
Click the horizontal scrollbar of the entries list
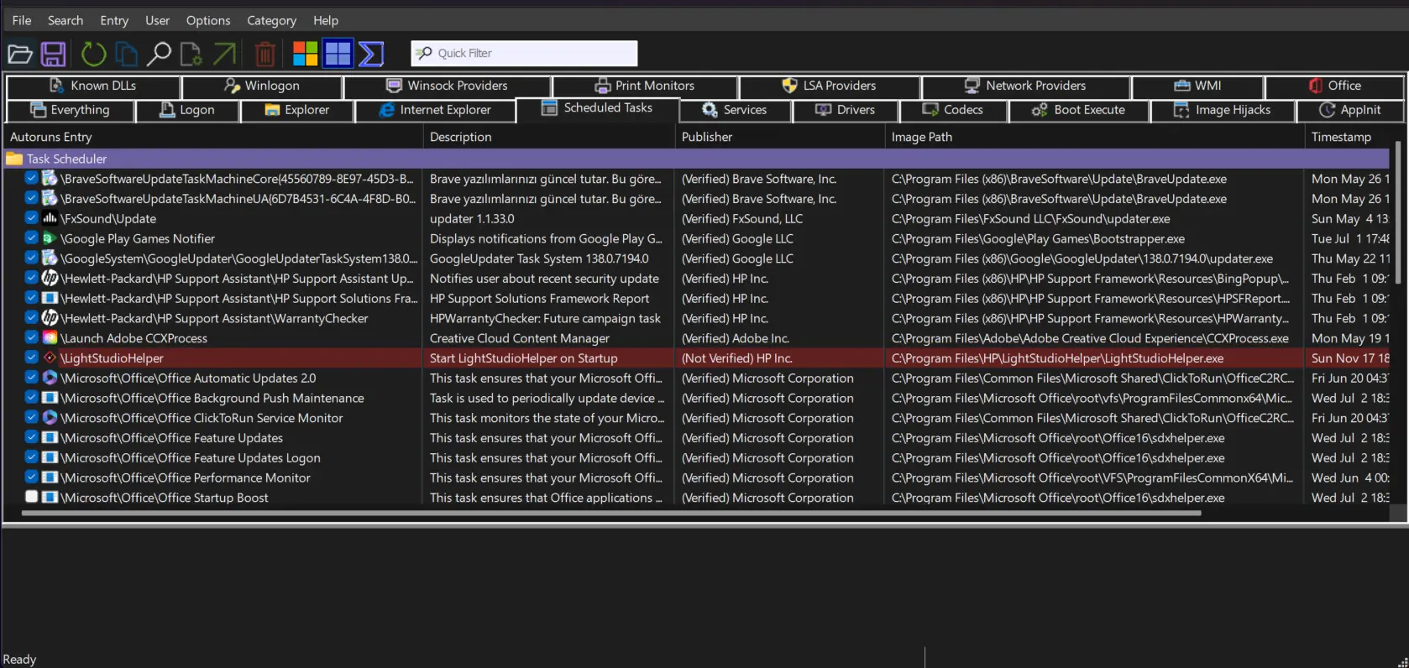click(x=611, y=513)
